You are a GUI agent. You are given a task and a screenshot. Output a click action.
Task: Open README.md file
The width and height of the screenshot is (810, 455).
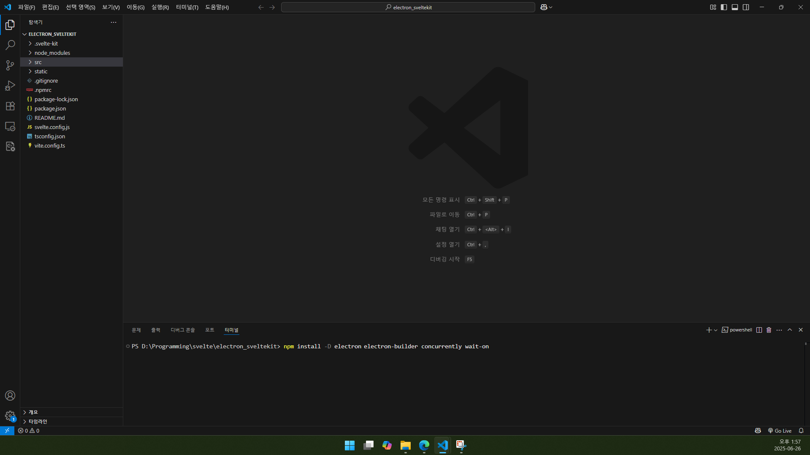click(71, 118)
